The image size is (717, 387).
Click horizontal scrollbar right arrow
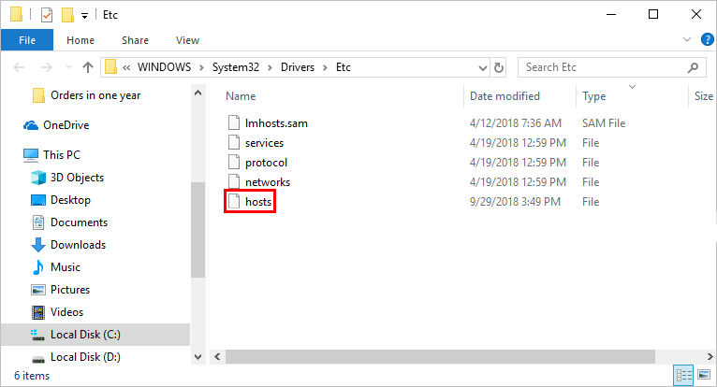click(x=710, y=356)
